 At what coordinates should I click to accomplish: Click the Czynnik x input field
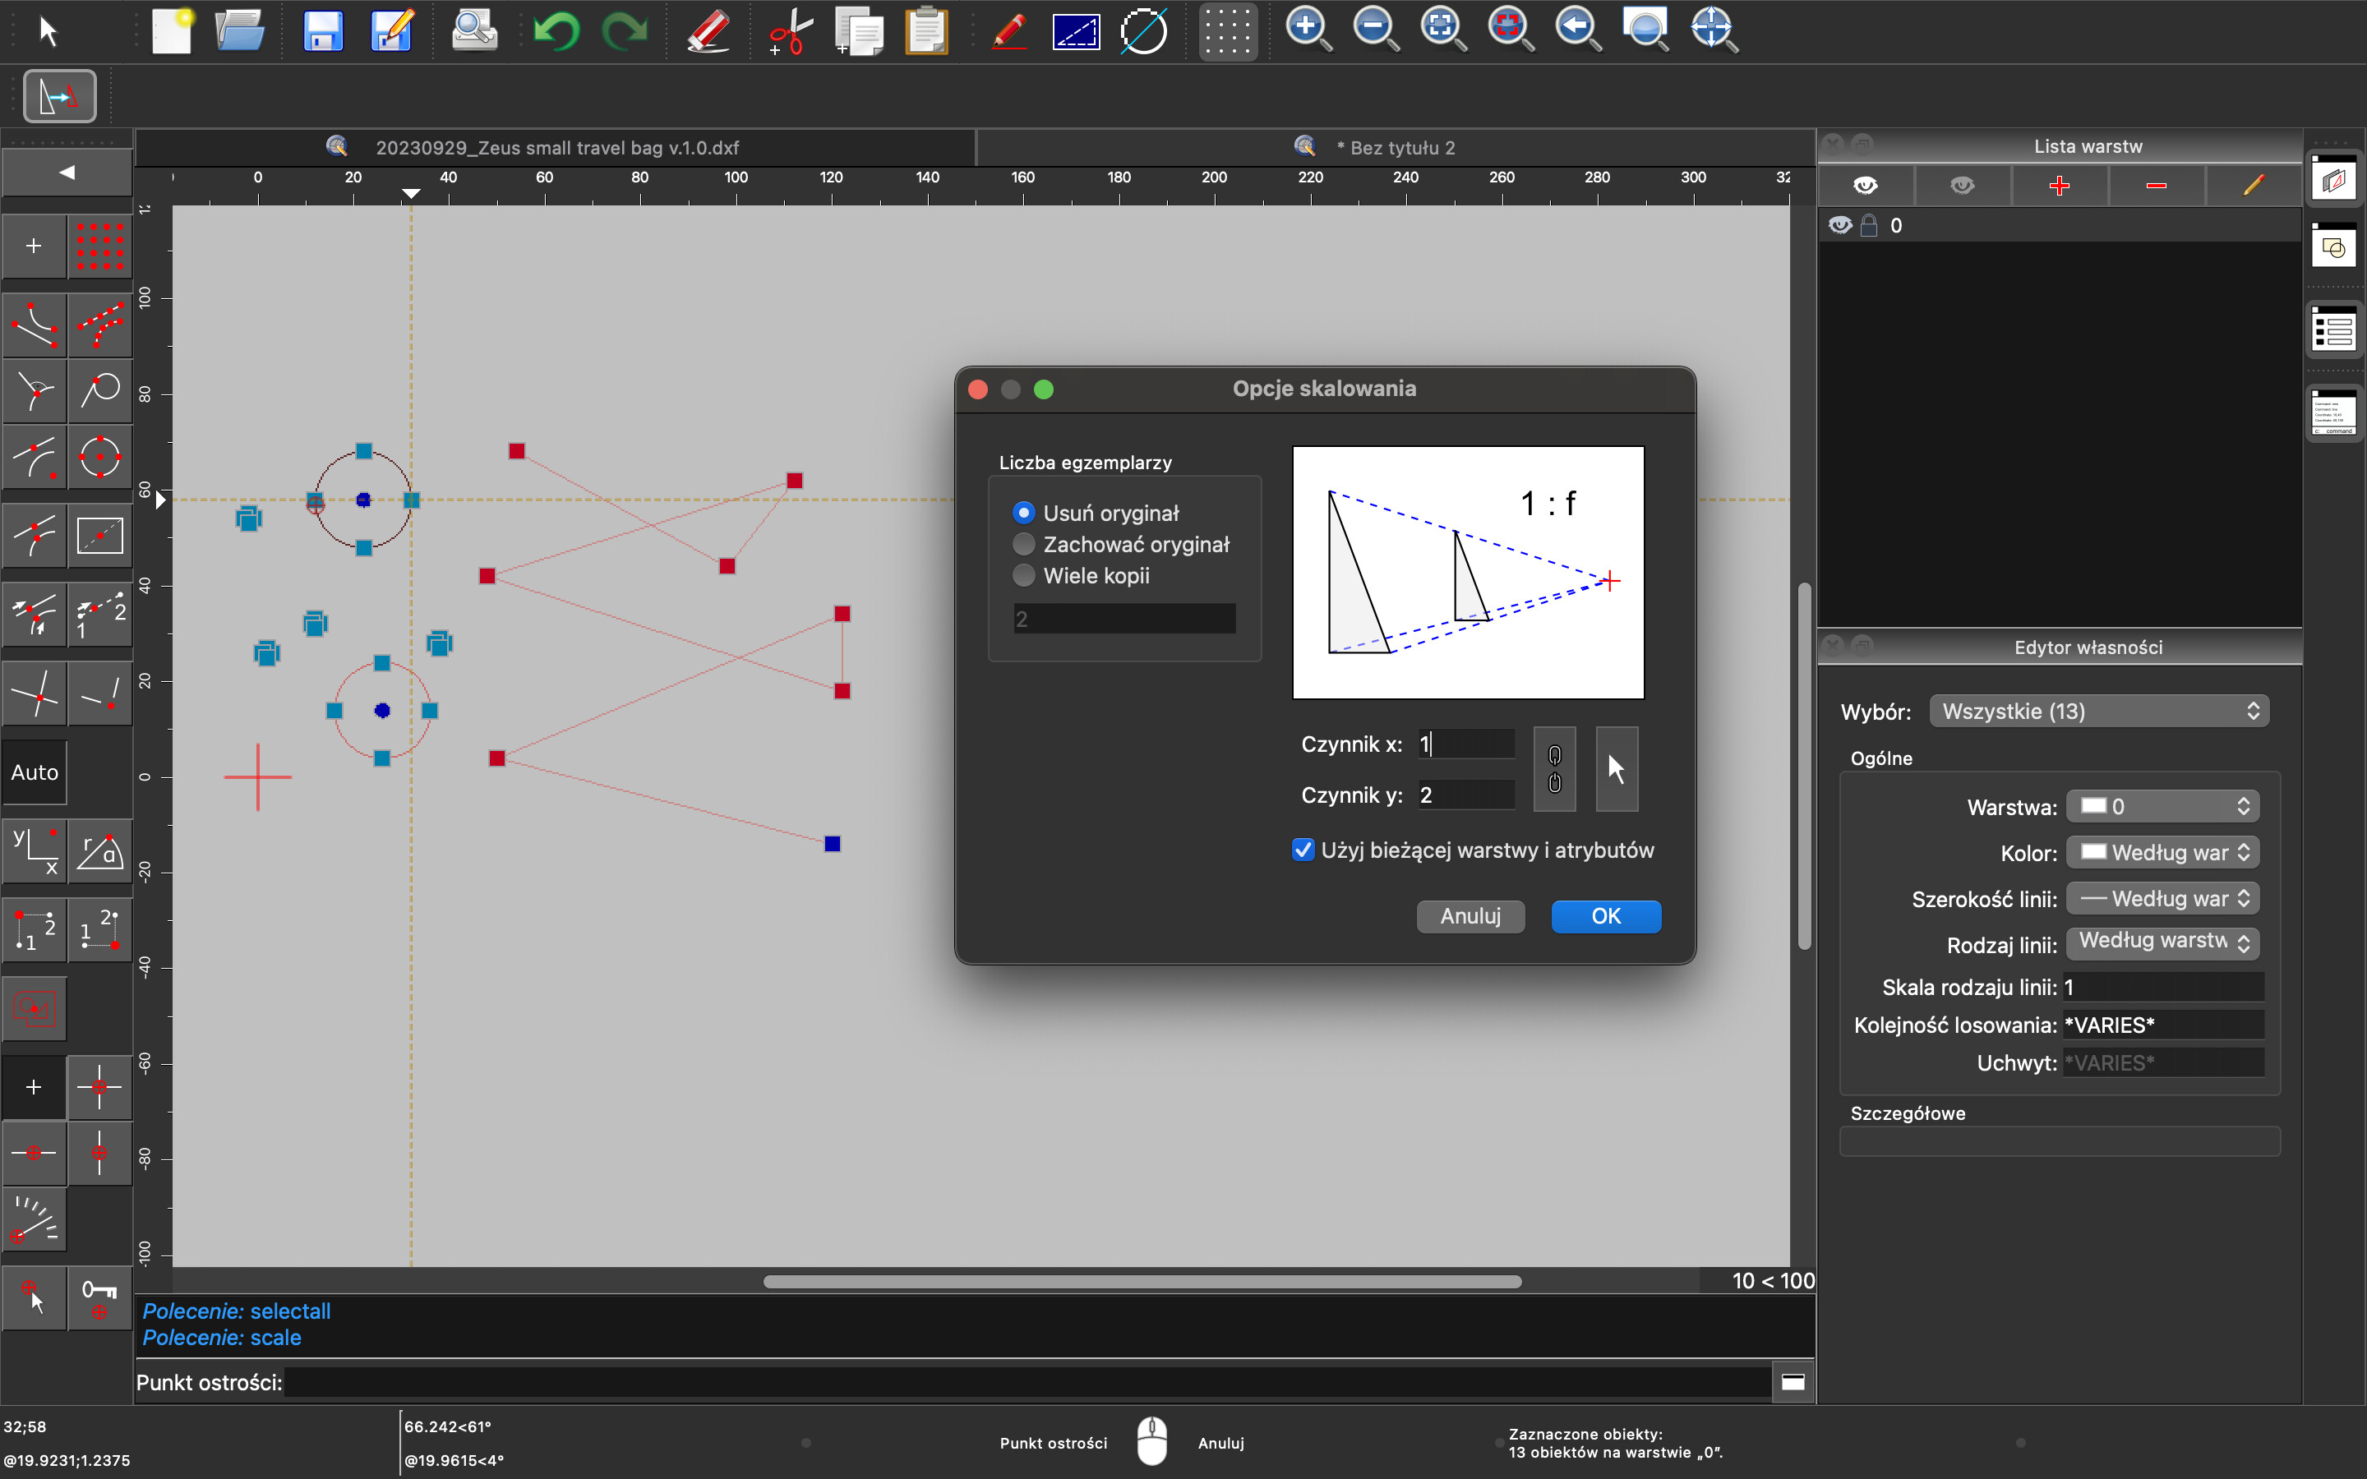[x=1465, y=744]
